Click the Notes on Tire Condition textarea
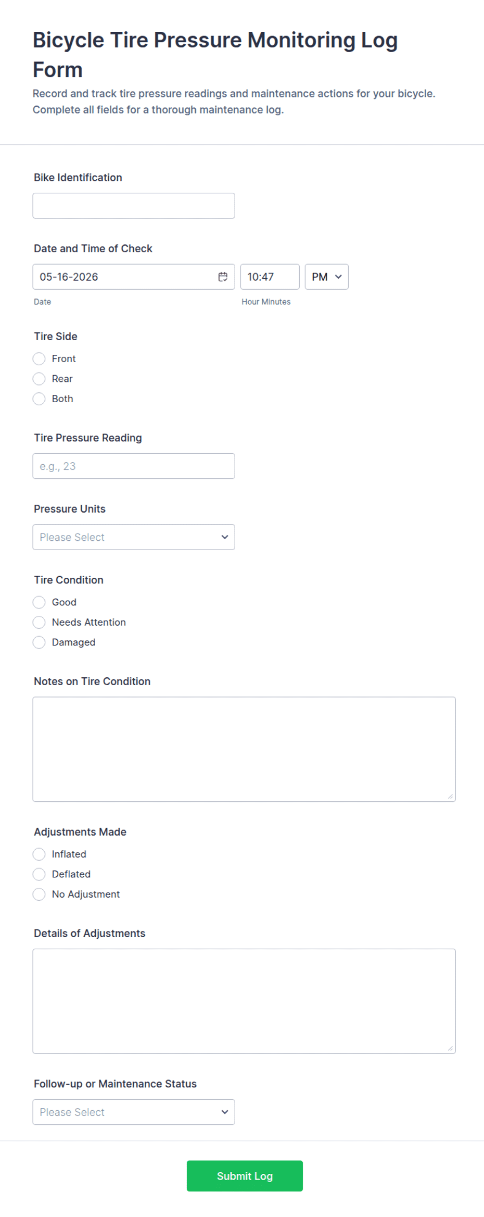484x1217 pixels. click(x=244, y=749)
